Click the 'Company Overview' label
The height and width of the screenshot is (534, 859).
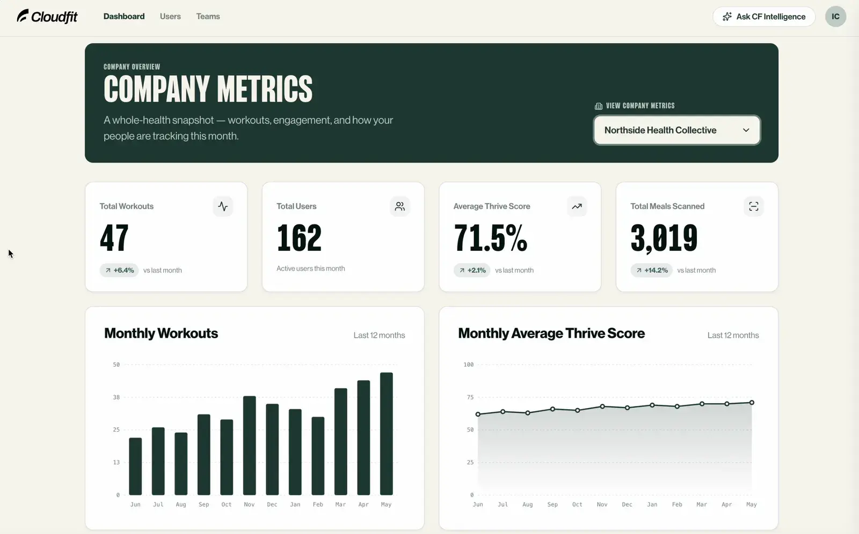point(132,67)
